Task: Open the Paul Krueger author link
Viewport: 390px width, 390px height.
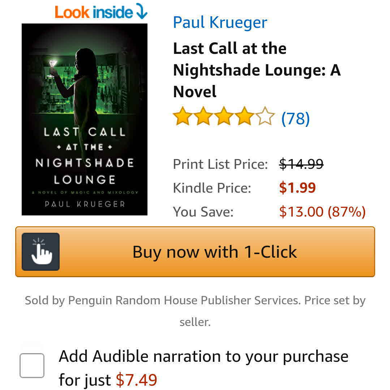Action: tap(220, 22)
